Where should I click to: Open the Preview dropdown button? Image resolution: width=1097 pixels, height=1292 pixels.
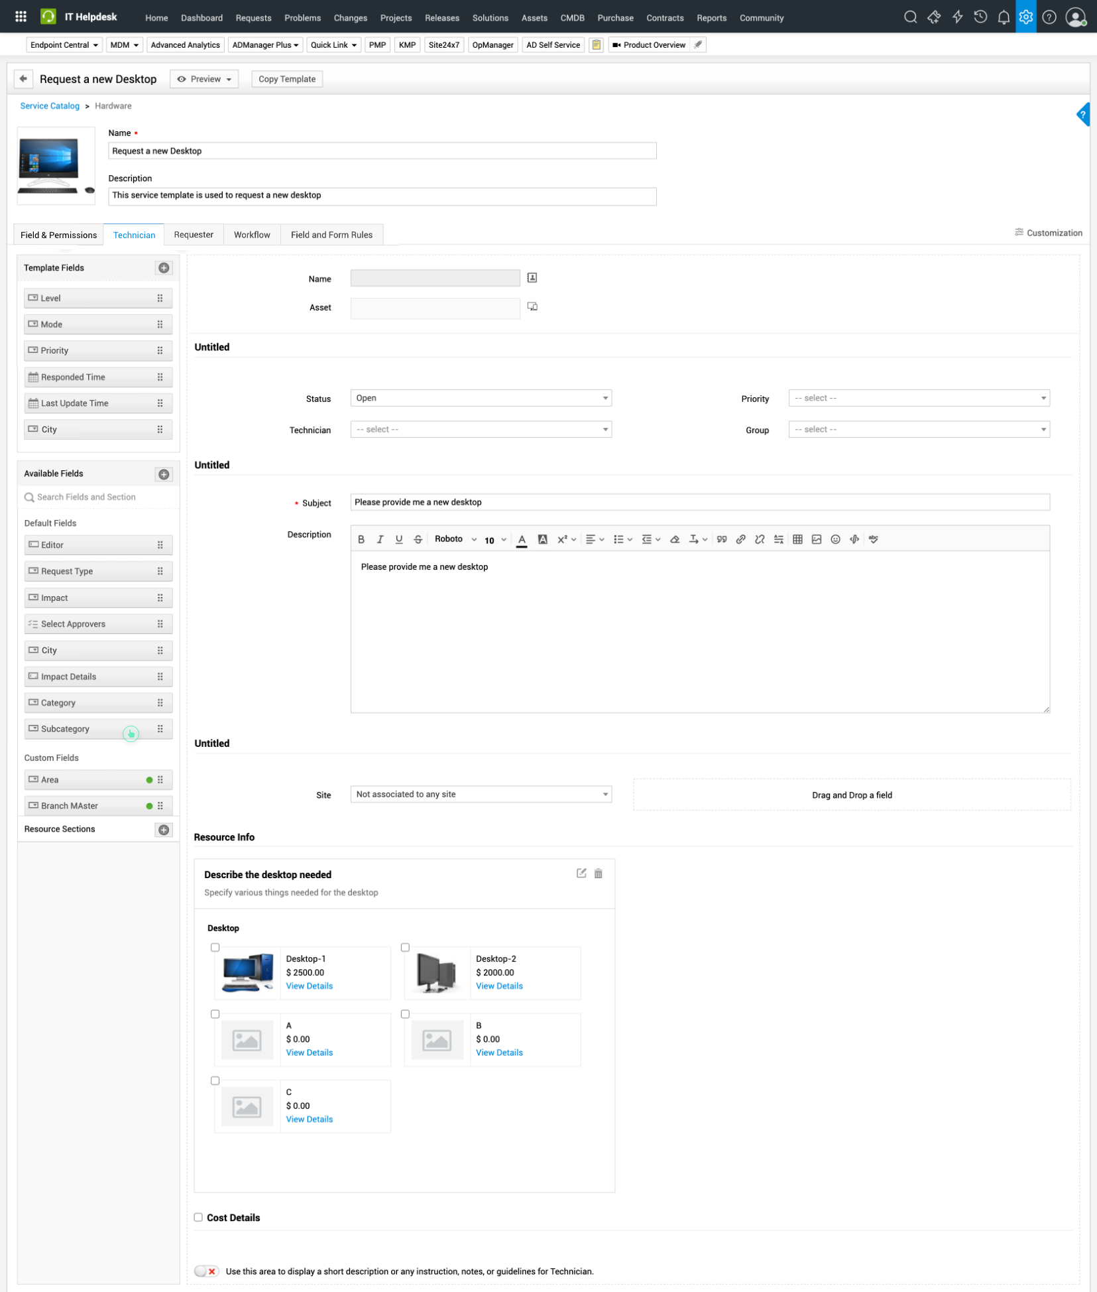click(x=204, y=79)
